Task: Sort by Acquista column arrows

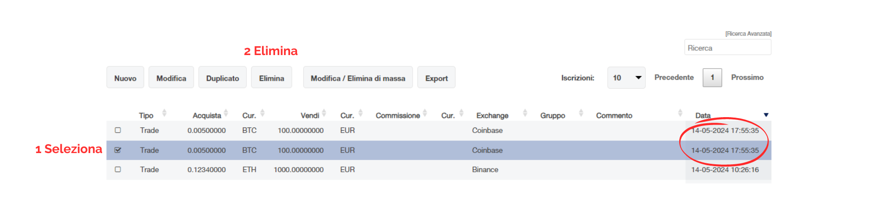Action: [x=226, y=113]
